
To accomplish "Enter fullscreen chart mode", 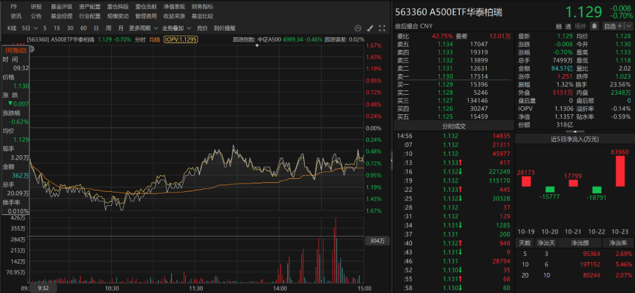I will 382,28.
